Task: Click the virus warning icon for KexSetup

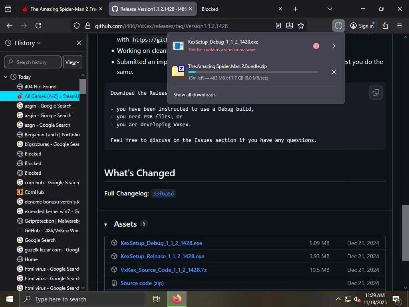Action: [316, 46]
